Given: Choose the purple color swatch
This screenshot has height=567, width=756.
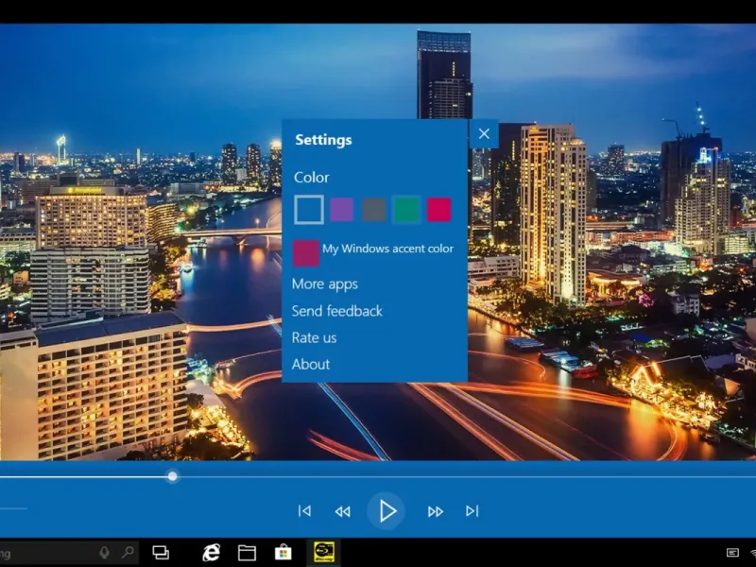Looking at the screenshot, I should [x=341, y=210].
